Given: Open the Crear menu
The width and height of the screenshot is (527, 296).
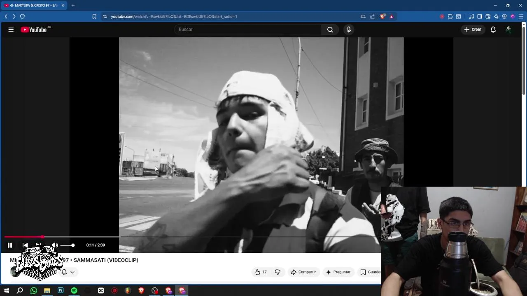Looking at the screenshot, I should pyautogui.click(x=473, y=30).
